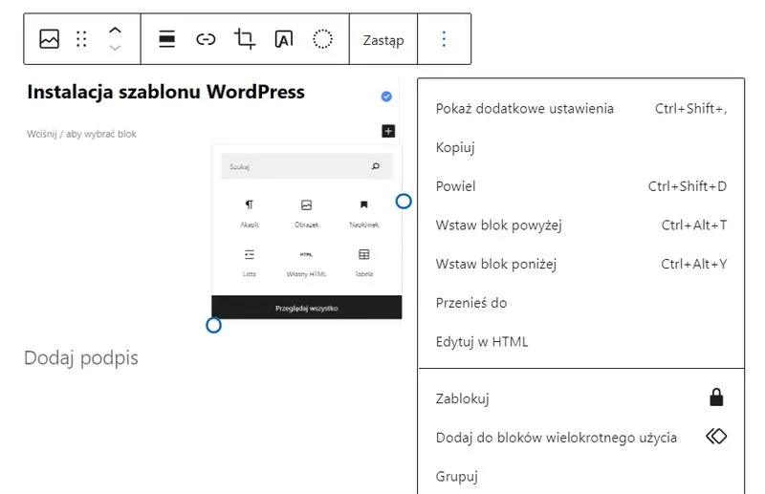Screen dimensions: 765x494
Task: Select the Nagłówek block in inserter
Action: pos(364,214)
